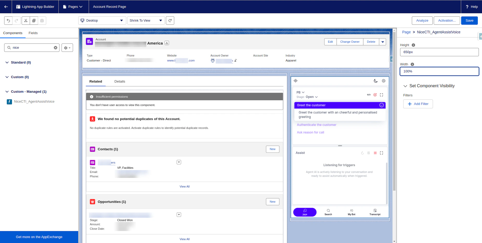This screenshot has height=243, width=482.
Task: Switch to the Details tab
Action: 120,81
